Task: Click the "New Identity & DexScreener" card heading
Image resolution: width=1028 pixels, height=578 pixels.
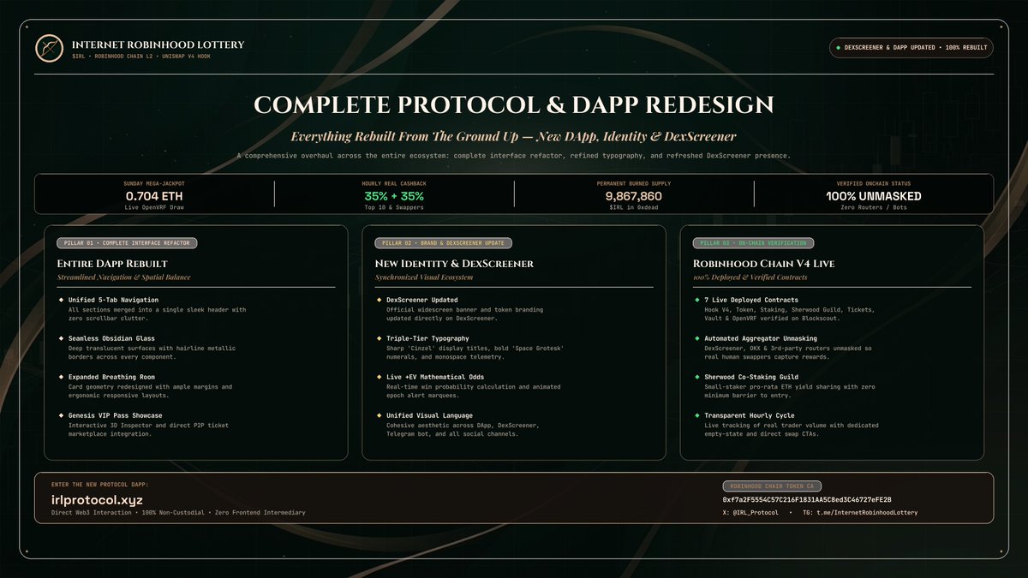Action: (454, 264)
